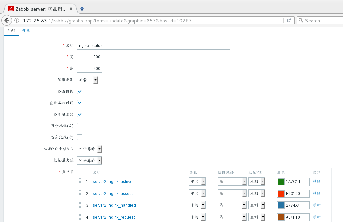Open the server2: nginx_handled item link

[x=114, y=205]
